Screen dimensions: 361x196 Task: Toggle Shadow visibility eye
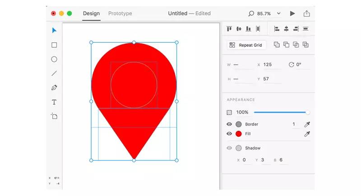tap(229, 148)
